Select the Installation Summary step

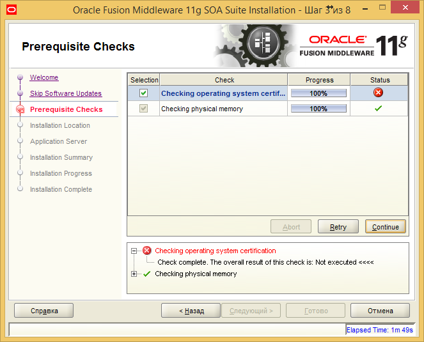click(61, 157)
